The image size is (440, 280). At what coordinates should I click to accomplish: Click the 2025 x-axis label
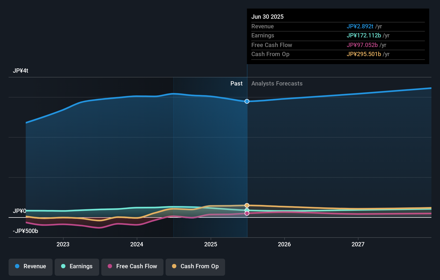pyautogui.click(x=211, y=244)
